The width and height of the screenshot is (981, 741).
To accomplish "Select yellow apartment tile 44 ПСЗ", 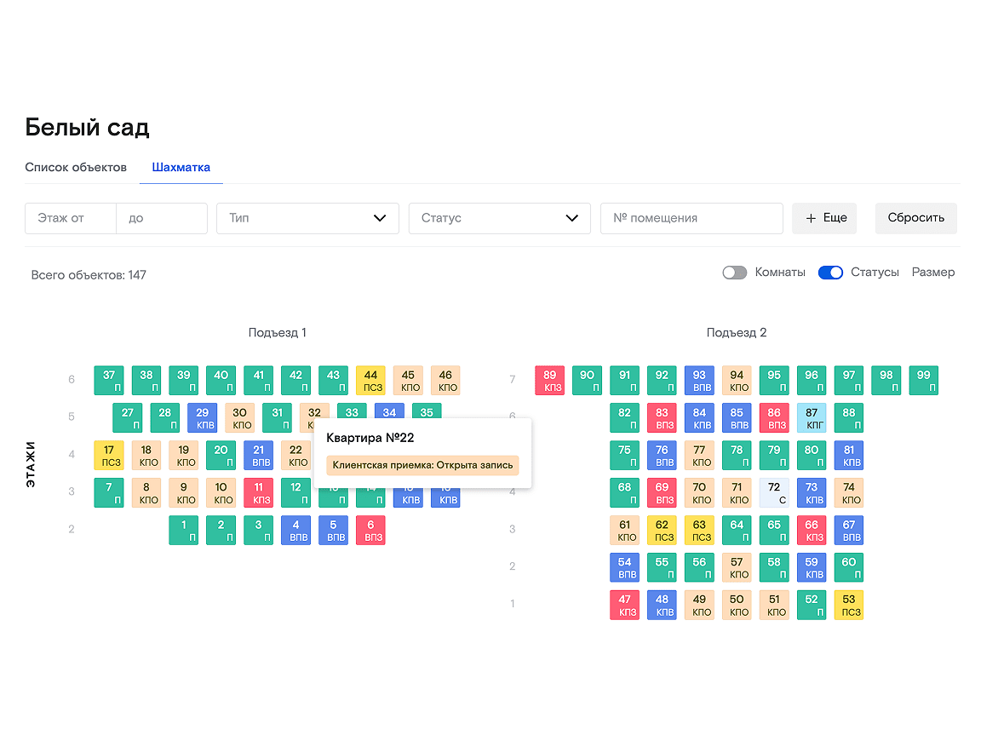I will (370, 380).
